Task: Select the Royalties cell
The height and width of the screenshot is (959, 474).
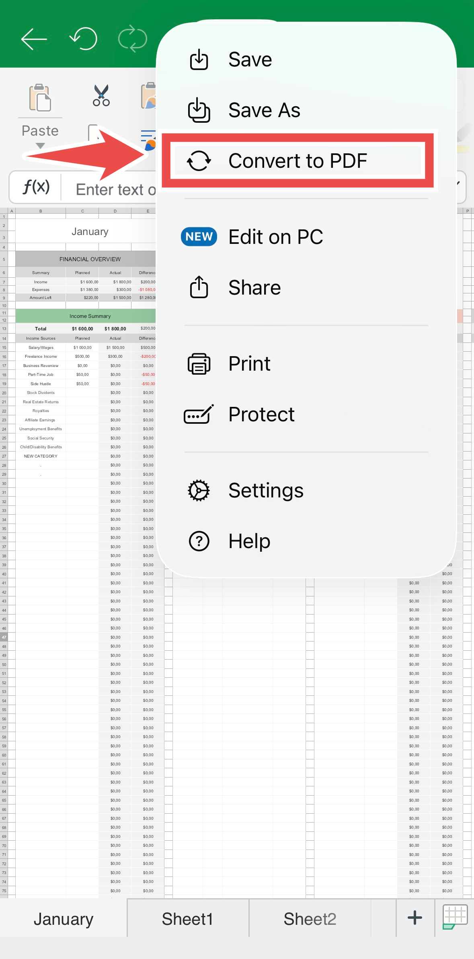Action: [41, 411]
